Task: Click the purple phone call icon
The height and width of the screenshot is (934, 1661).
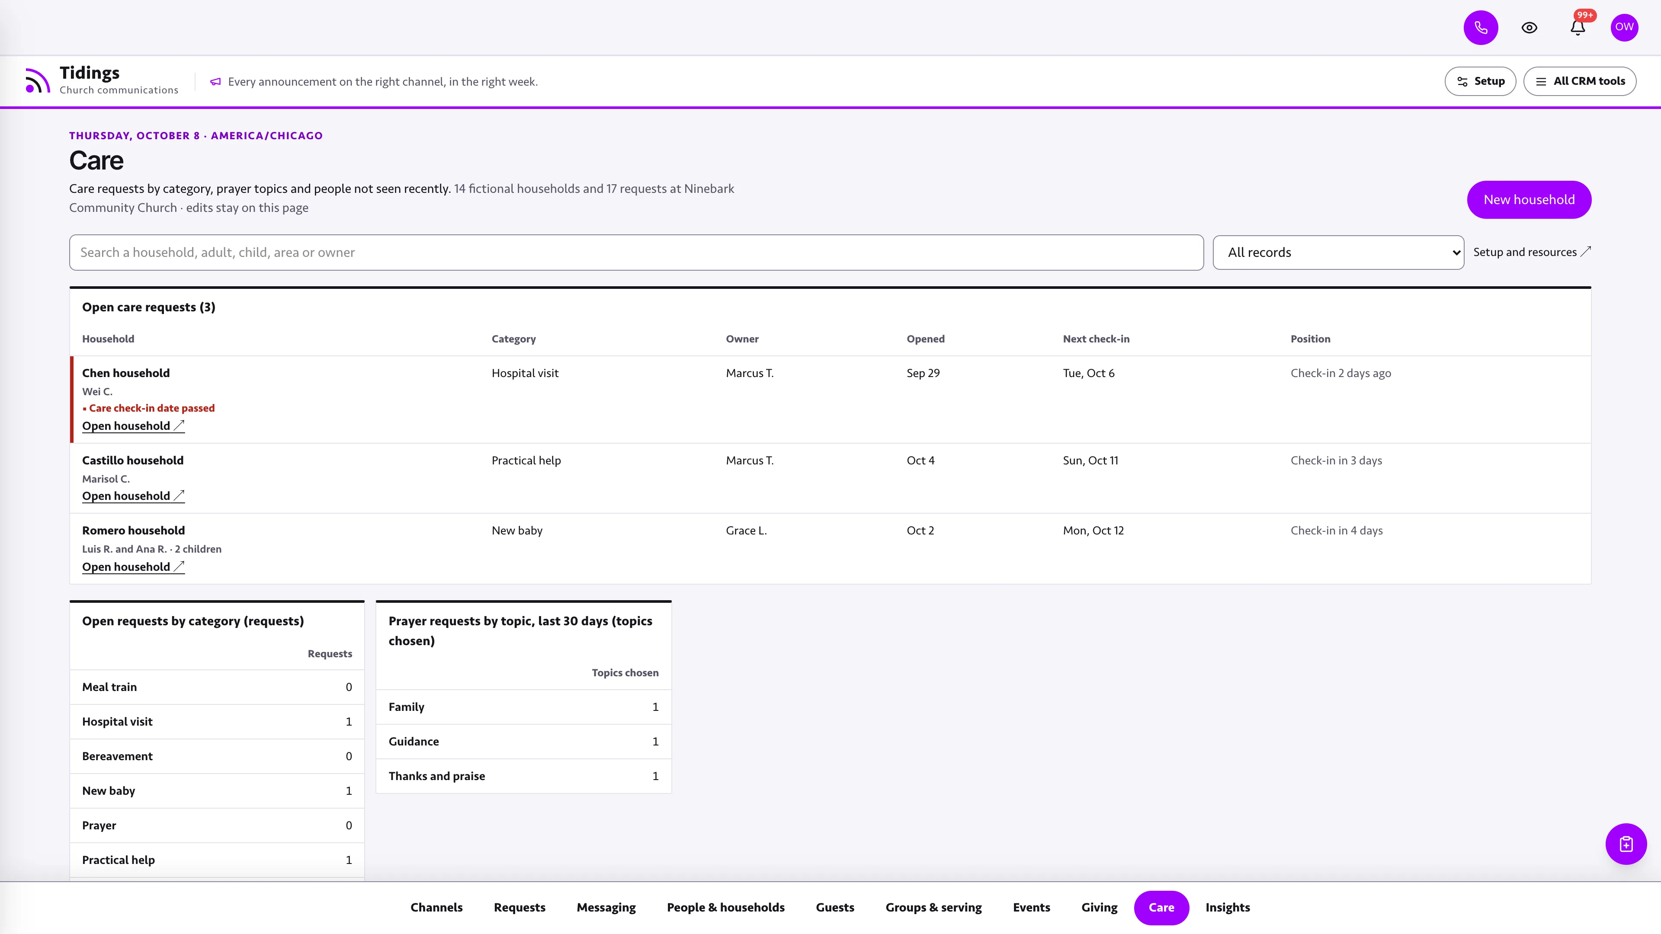Action: pos(1481,28)
